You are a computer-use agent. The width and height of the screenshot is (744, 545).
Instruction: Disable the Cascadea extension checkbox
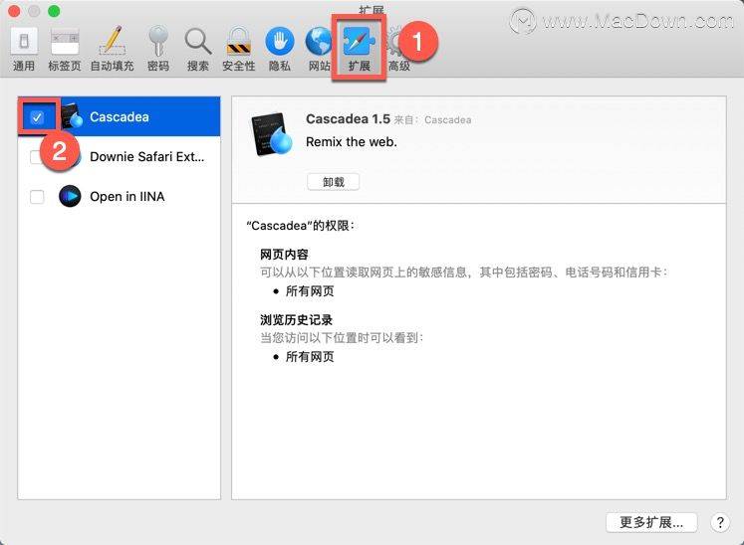38,117
